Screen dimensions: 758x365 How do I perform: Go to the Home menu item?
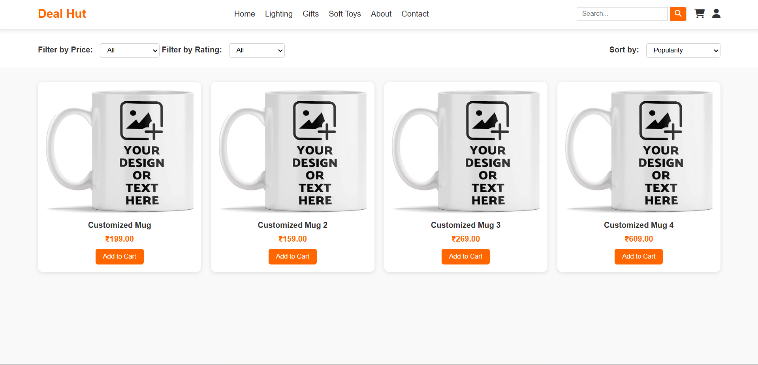click(245, 14)
